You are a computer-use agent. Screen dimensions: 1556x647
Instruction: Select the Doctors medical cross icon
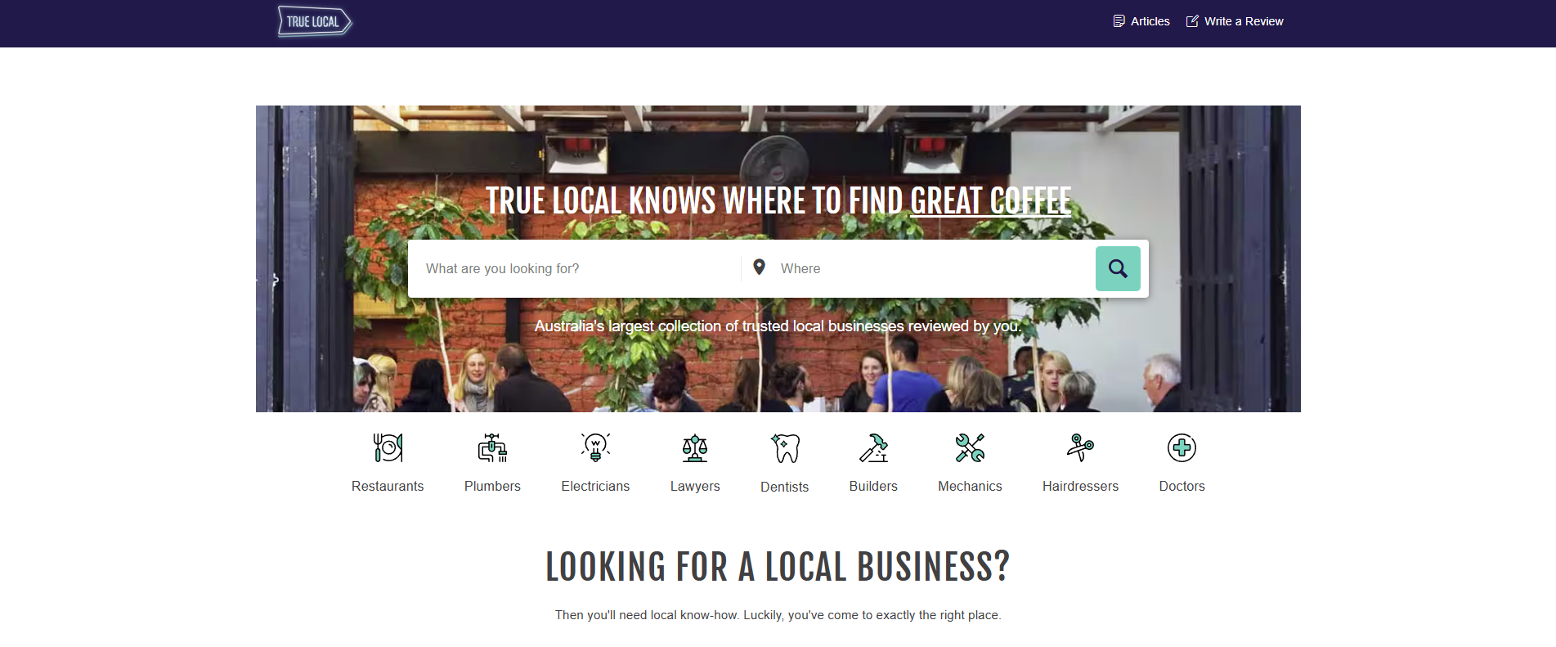(1182, 447)
